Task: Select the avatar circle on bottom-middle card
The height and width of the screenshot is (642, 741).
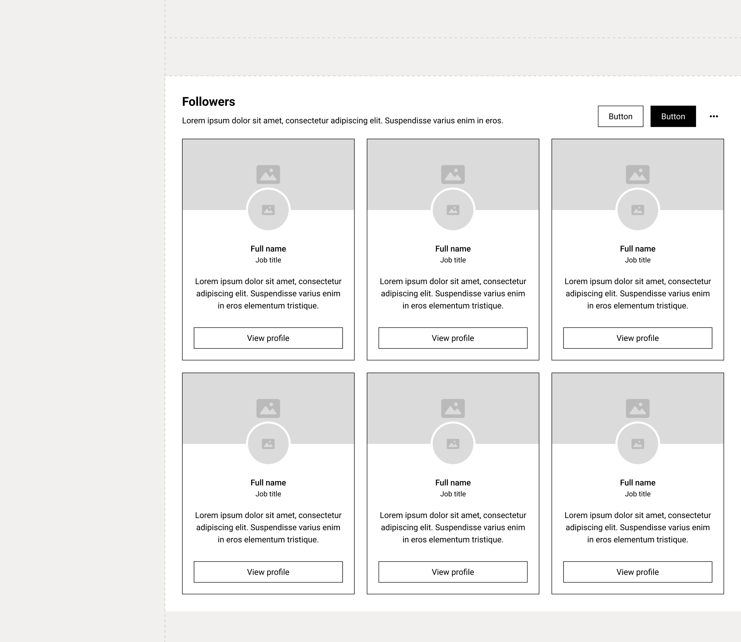Action: coord(453,443)
